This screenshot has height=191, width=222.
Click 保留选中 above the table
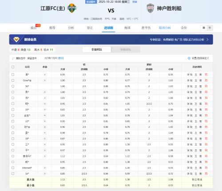point(32,58)
